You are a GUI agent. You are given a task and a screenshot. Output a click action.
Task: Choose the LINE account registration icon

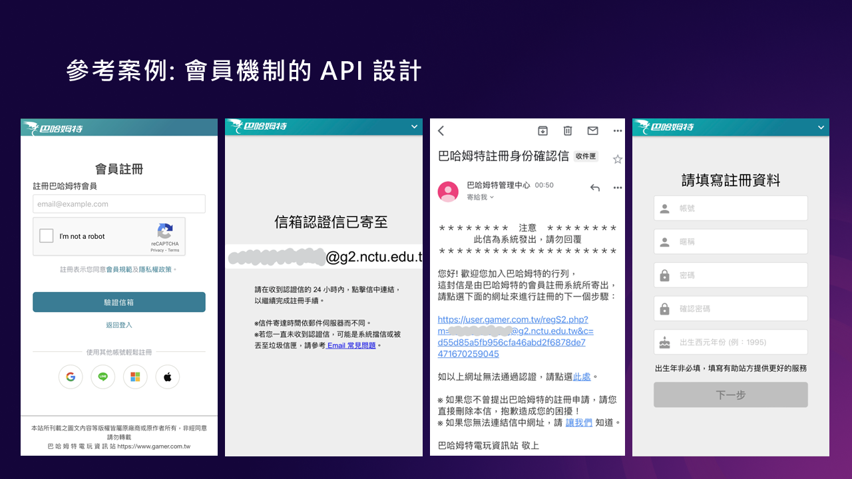click(103, 377)
